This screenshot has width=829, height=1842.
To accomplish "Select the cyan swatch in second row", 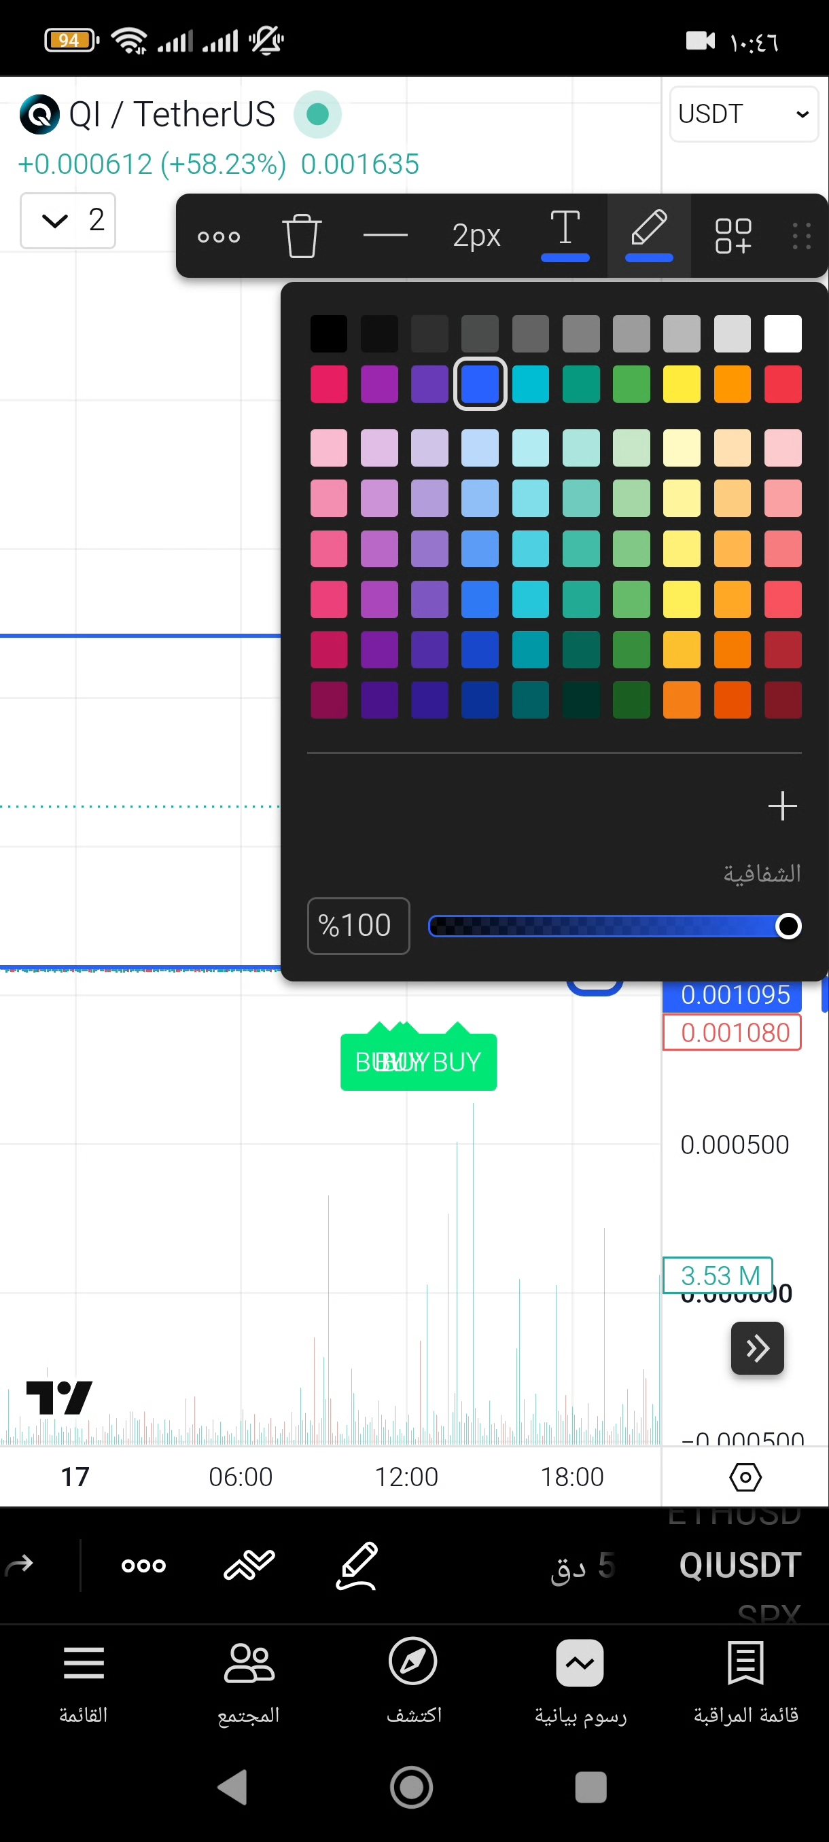I will click(x=531, y=384).
